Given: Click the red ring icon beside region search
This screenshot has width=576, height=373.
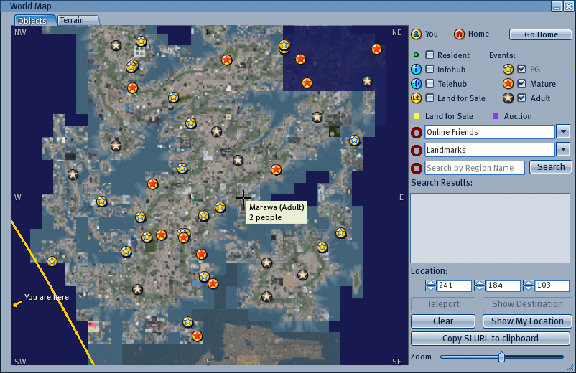Looking at the screenshot, I should [x=417, y=169].
